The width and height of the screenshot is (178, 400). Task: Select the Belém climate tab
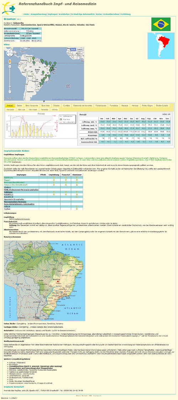19,106
